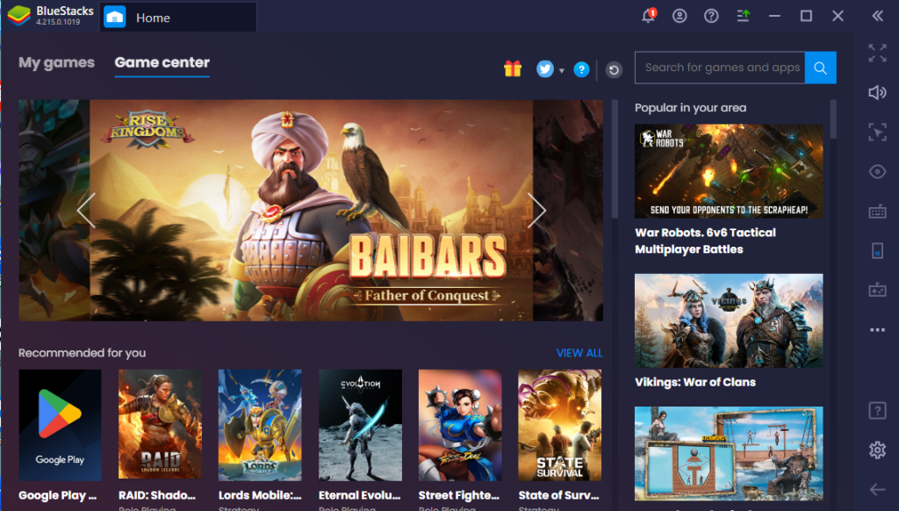Viewport: 899px width, 511px height.
Task: Click the main content vertical scrollbar
Action: 615,160
